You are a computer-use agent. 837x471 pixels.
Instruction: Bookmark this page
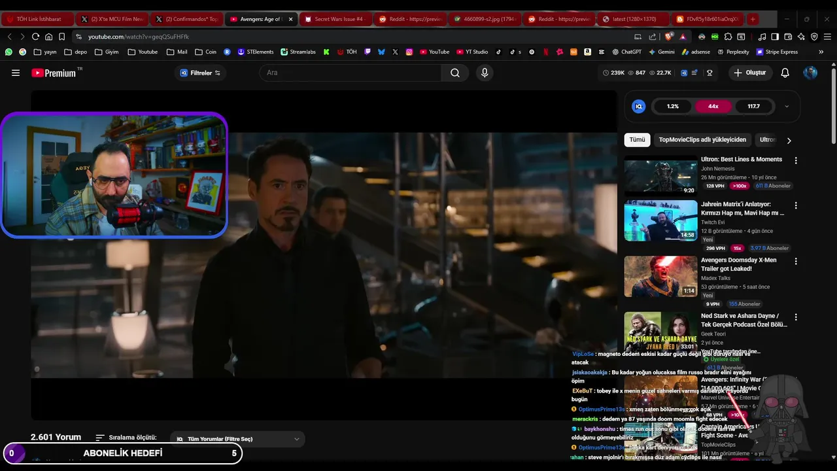(x=61, y=37)
